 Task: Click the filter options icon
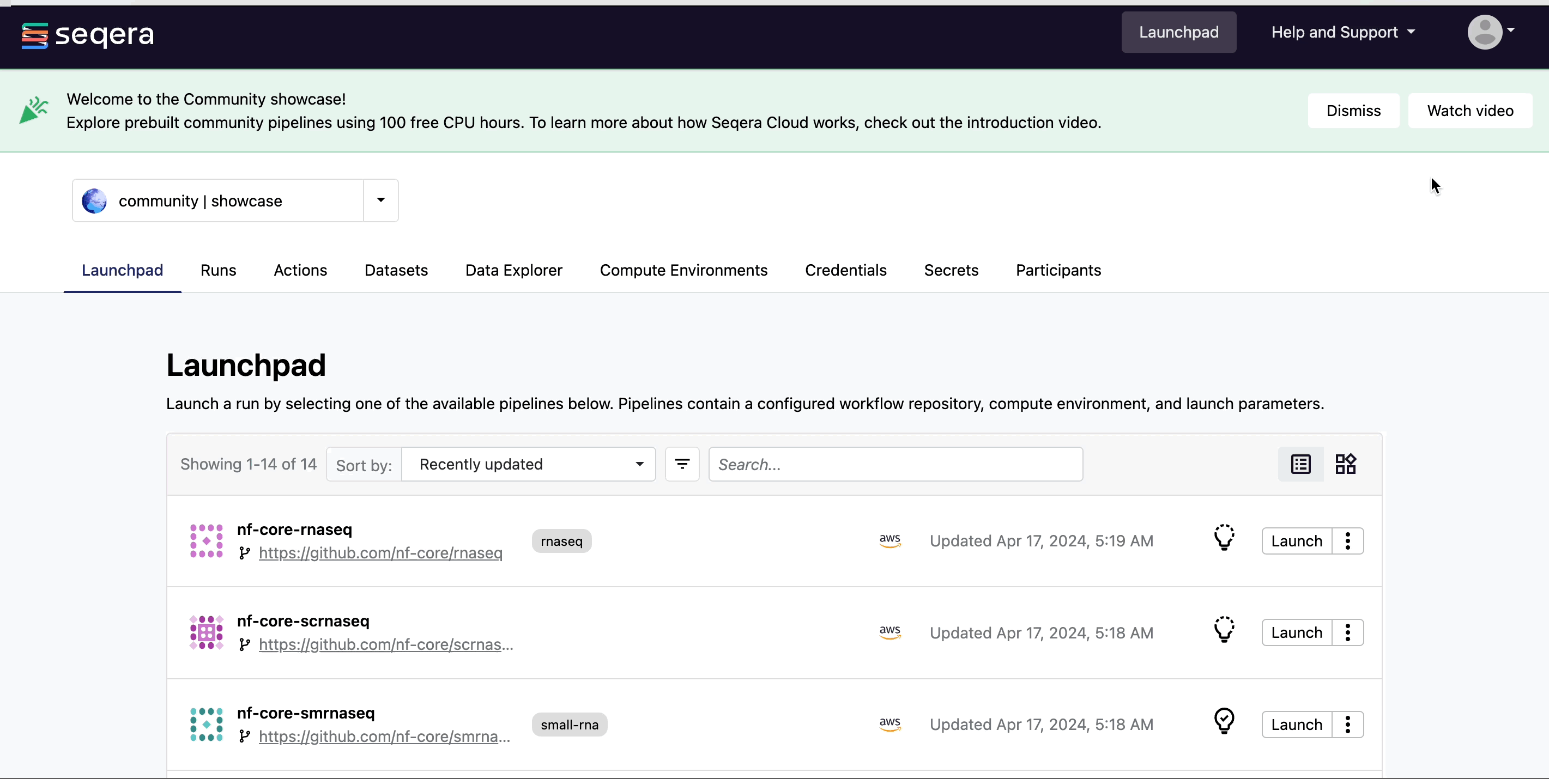682,464
